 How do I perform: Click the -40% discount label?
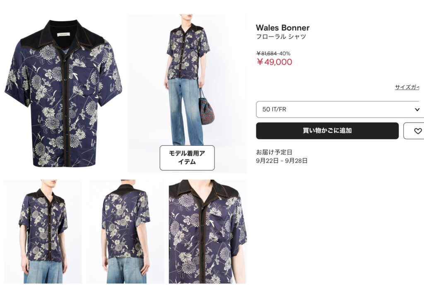[284, 53]
